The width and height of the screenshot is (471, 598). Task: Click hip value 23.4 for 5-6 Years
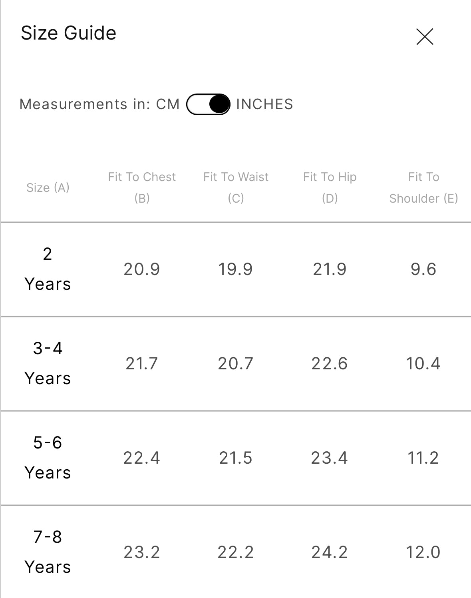point(330,458)
